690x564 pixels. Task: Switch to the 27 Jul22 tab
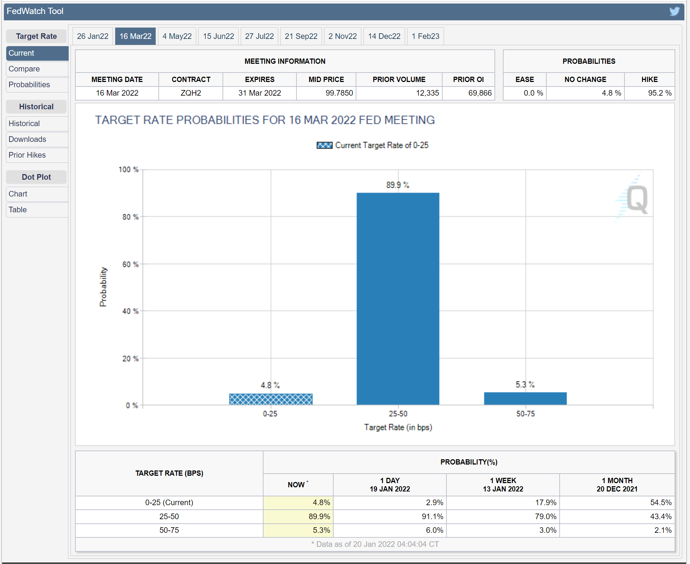259,36
